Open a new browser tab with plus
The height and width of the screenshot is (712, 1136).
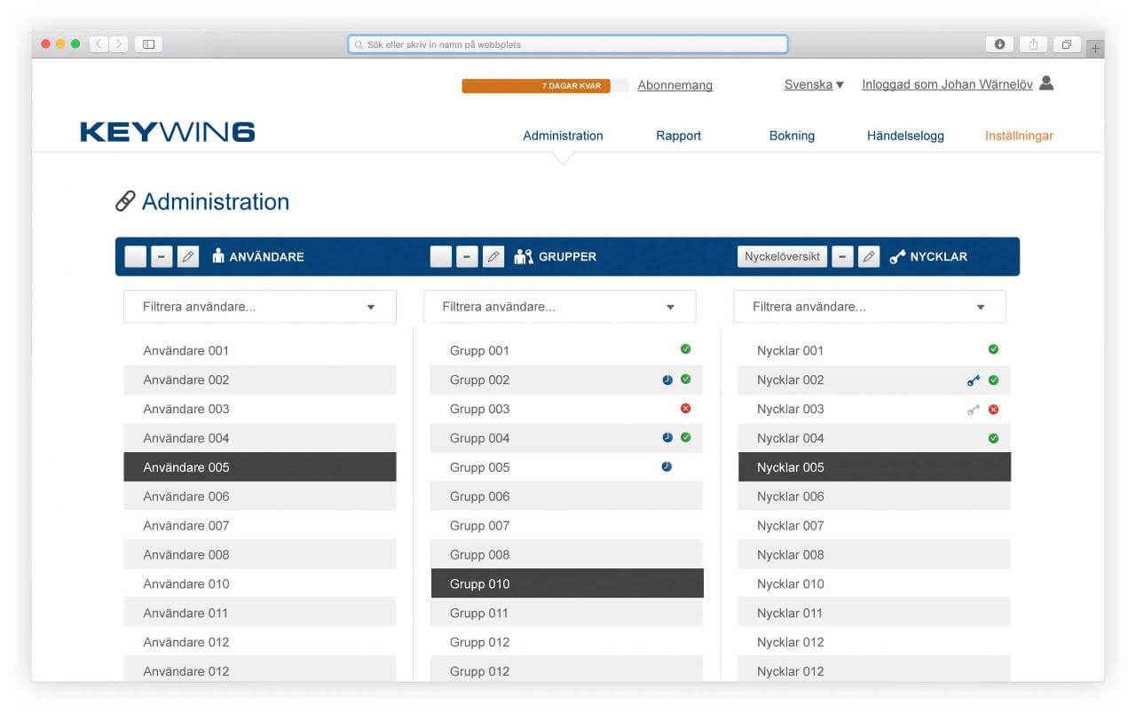pyautogui.click(x=1095, y=49)
